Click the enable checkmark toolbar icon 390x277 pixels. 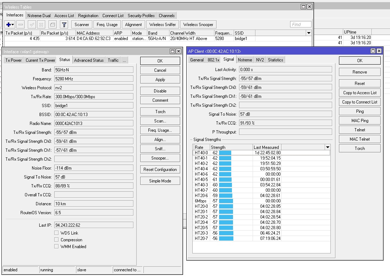[x=32, y=25]
